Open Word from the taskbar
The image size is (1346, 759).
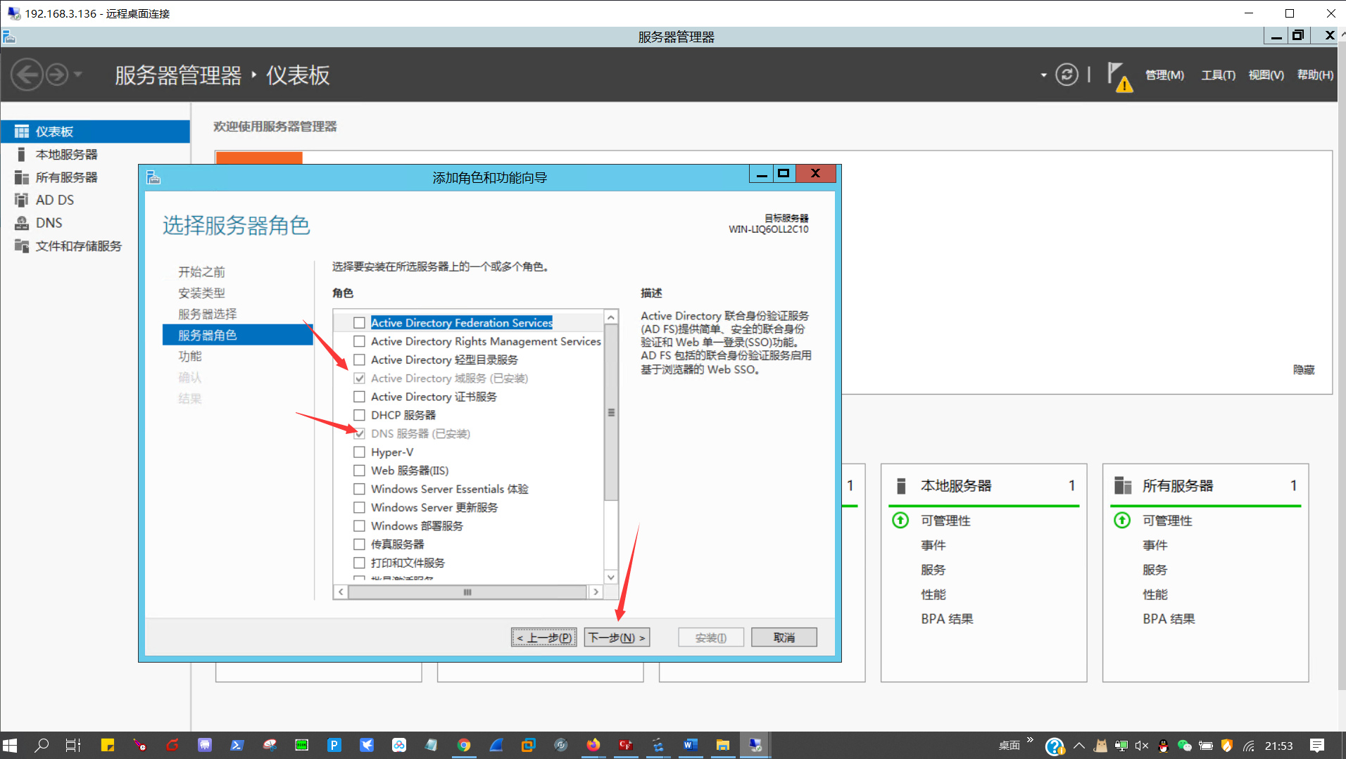click(690, 745)
